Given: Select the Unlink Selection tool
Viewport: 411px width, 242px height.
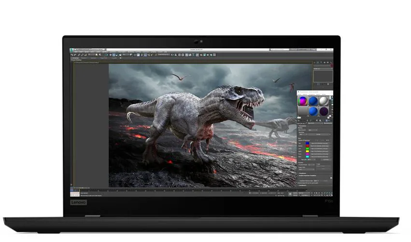Looking at the screenshot, I should click(82, 55).
